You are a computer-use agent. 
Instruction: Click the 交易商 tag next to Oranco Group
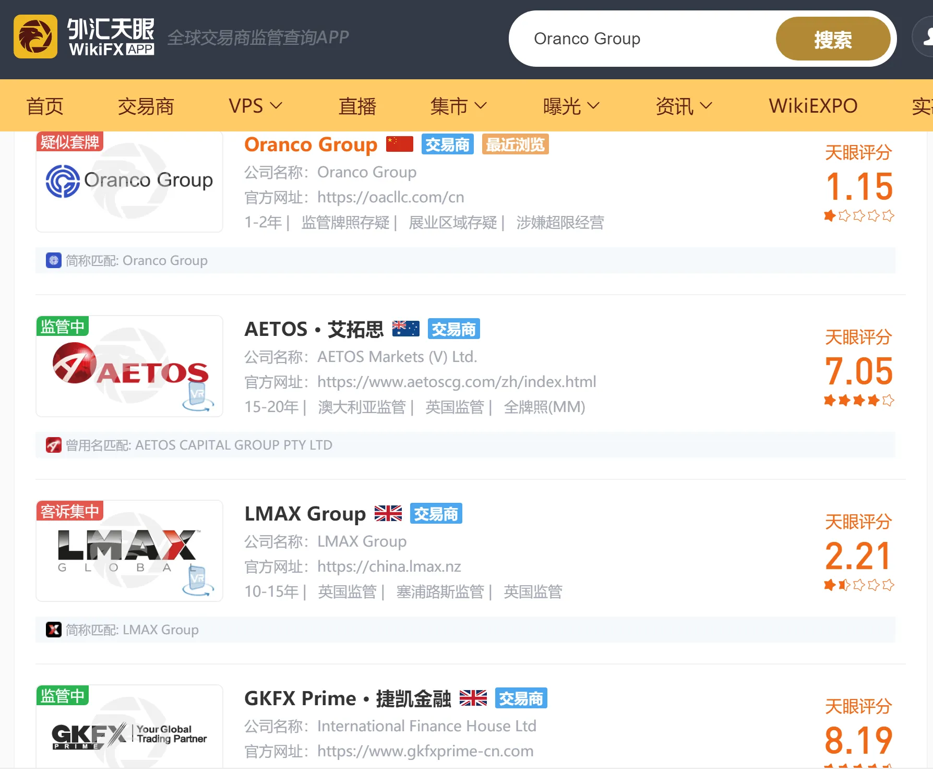[x=447, y=144]
